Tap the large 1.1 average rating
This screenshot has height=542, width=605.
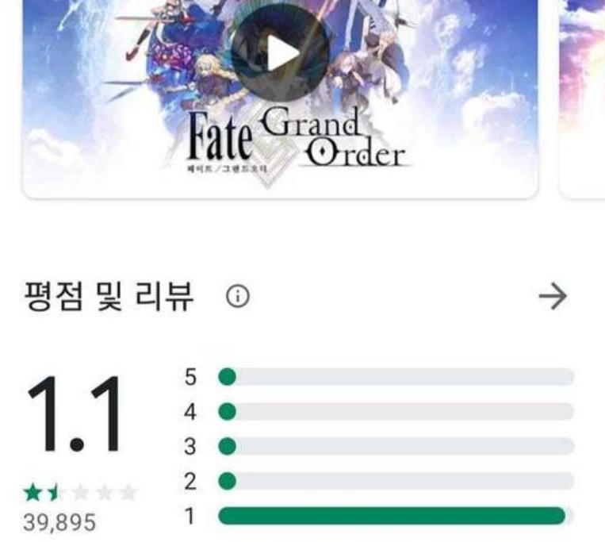click(x=75, y=413)
